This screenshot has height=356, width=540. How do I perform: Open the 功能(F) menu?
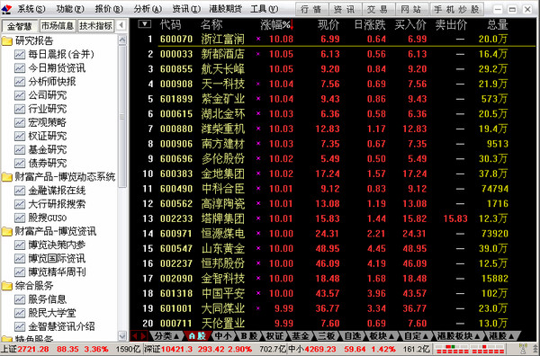click(70, 9)
